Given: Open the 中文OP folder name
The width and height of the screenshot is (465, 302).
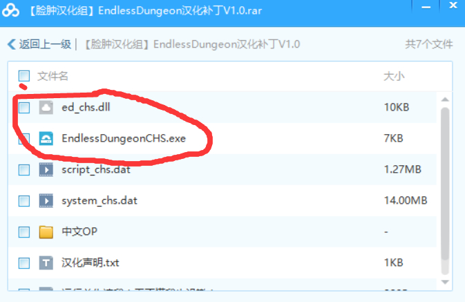Looking at the screenshot, I should (x=79, y=232).
